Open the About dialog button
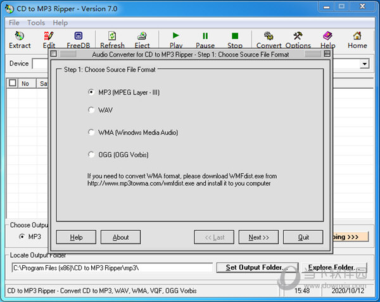 pos(121,237)
